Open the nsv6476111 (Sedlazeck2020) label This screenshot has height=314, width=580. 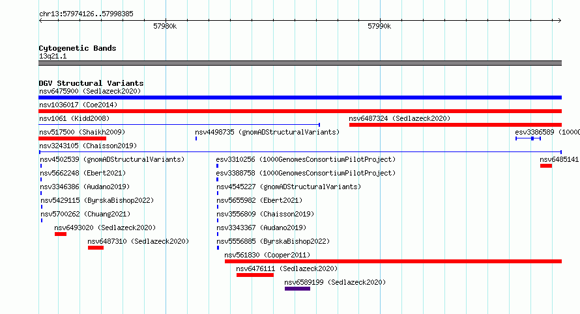pos(287,268)
